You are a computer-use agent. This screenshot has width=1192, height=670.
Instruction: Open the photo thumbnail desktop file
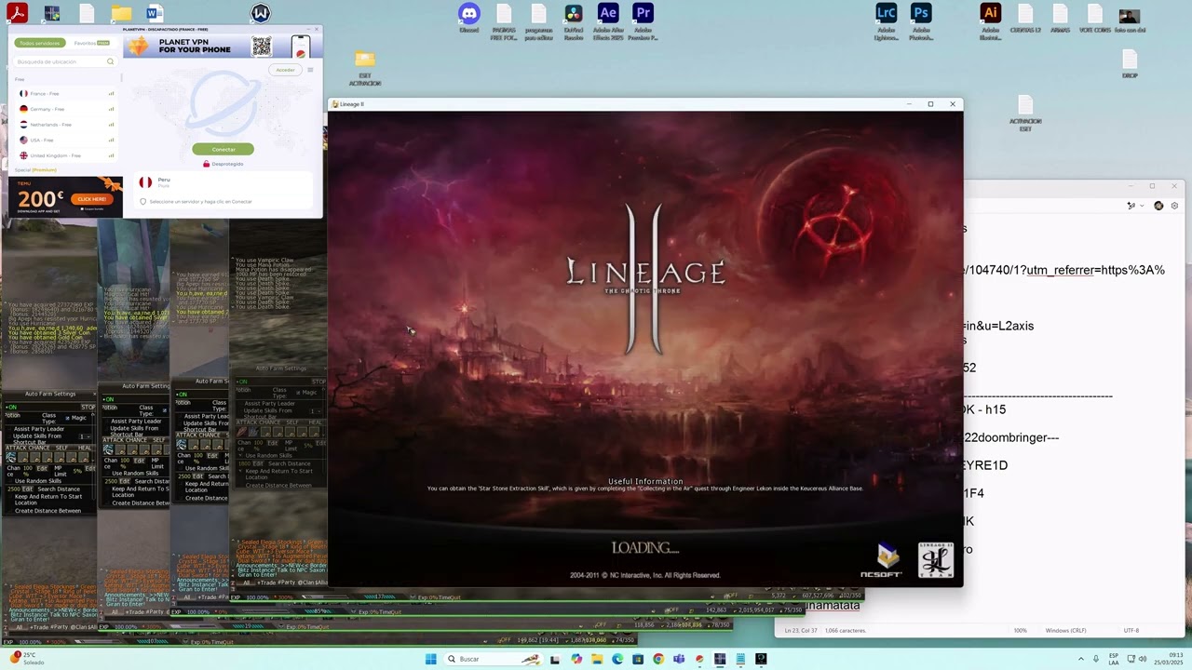(1130, 19)
